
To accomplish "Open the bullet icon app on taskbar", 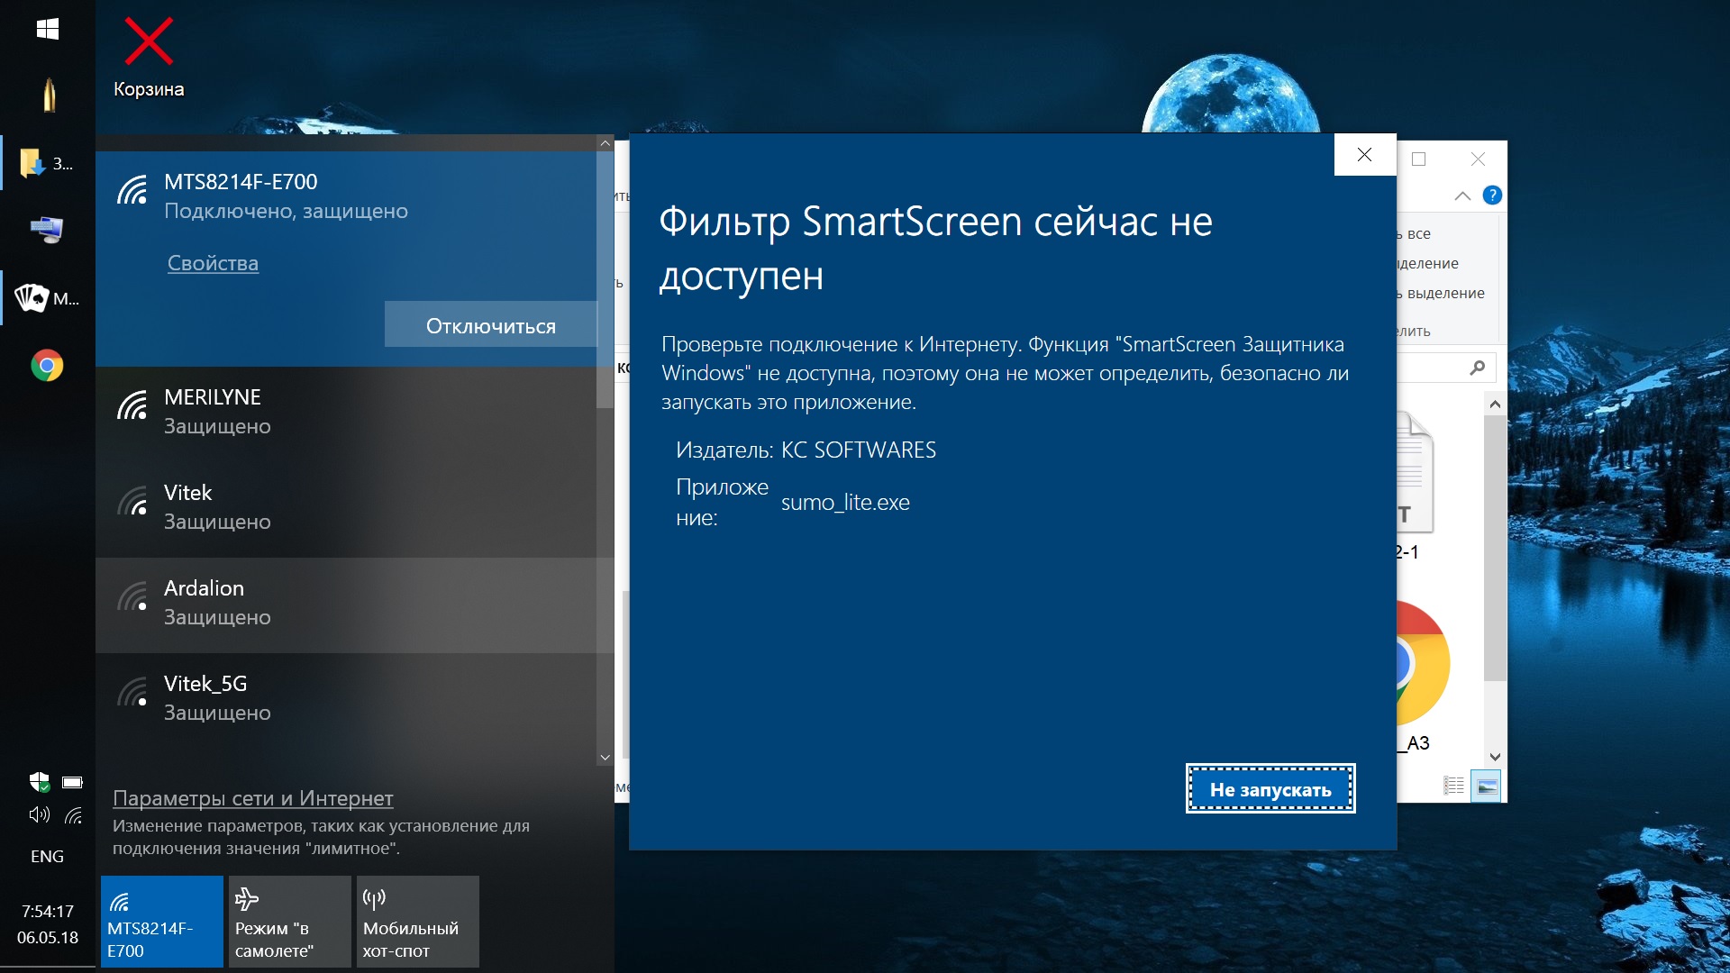I will tap(49, 95).
